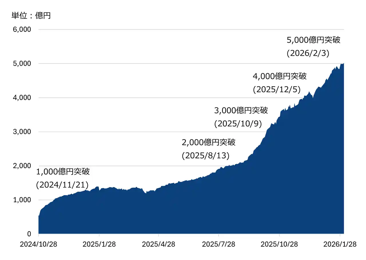Click the 2025/4/28 x-axis date
Screen dimensions: 366x260
click(159, 245)
